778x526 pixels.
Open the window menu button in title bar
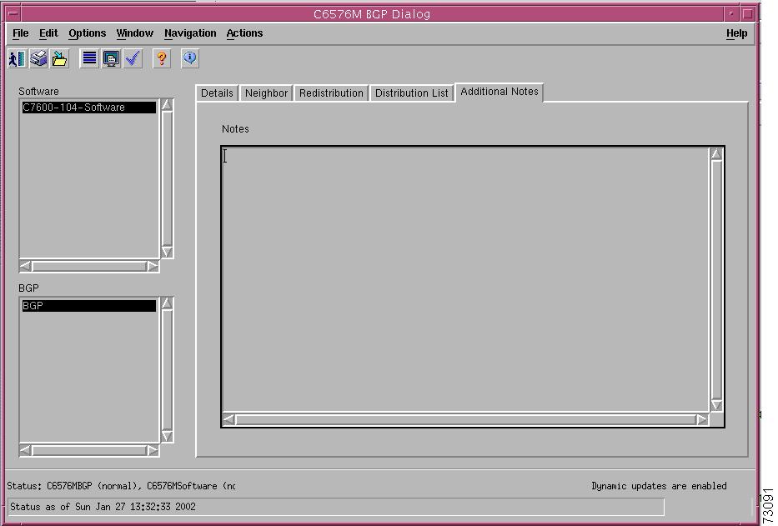(x=14, y=14)
